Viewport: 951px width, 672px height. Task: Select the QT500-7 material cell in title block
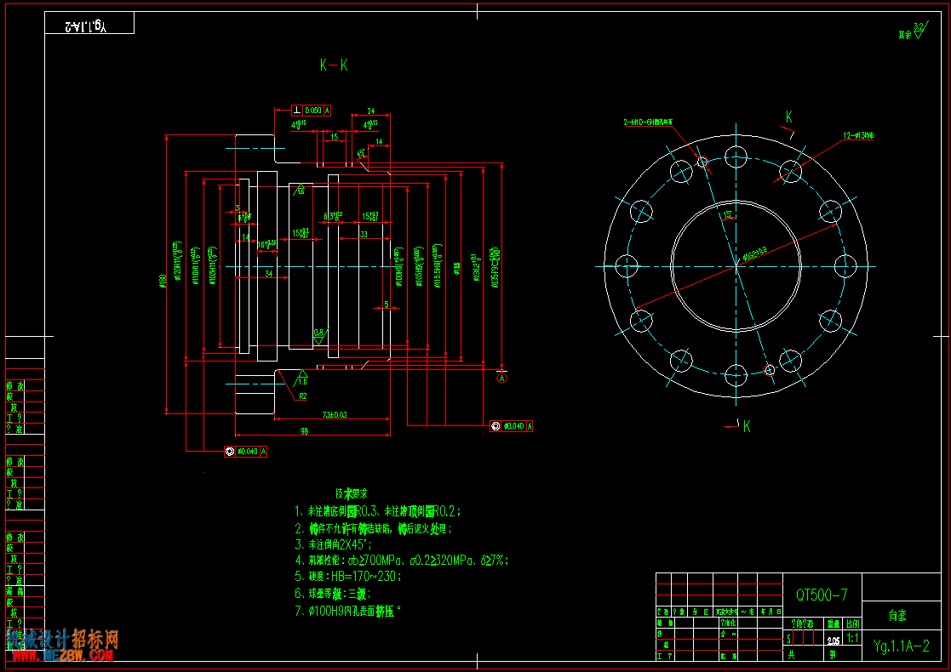coord(822,595)
